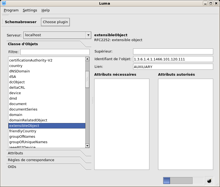
Task: Open the Program menu
Action: 11,10
